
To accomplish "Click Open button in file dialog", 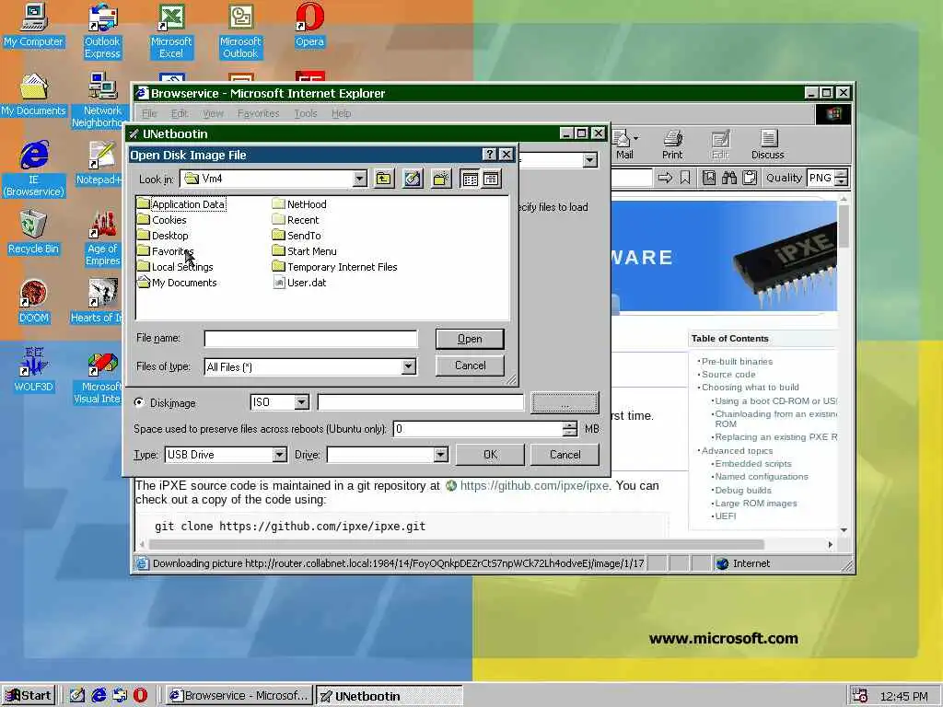I will pos(470,339).
